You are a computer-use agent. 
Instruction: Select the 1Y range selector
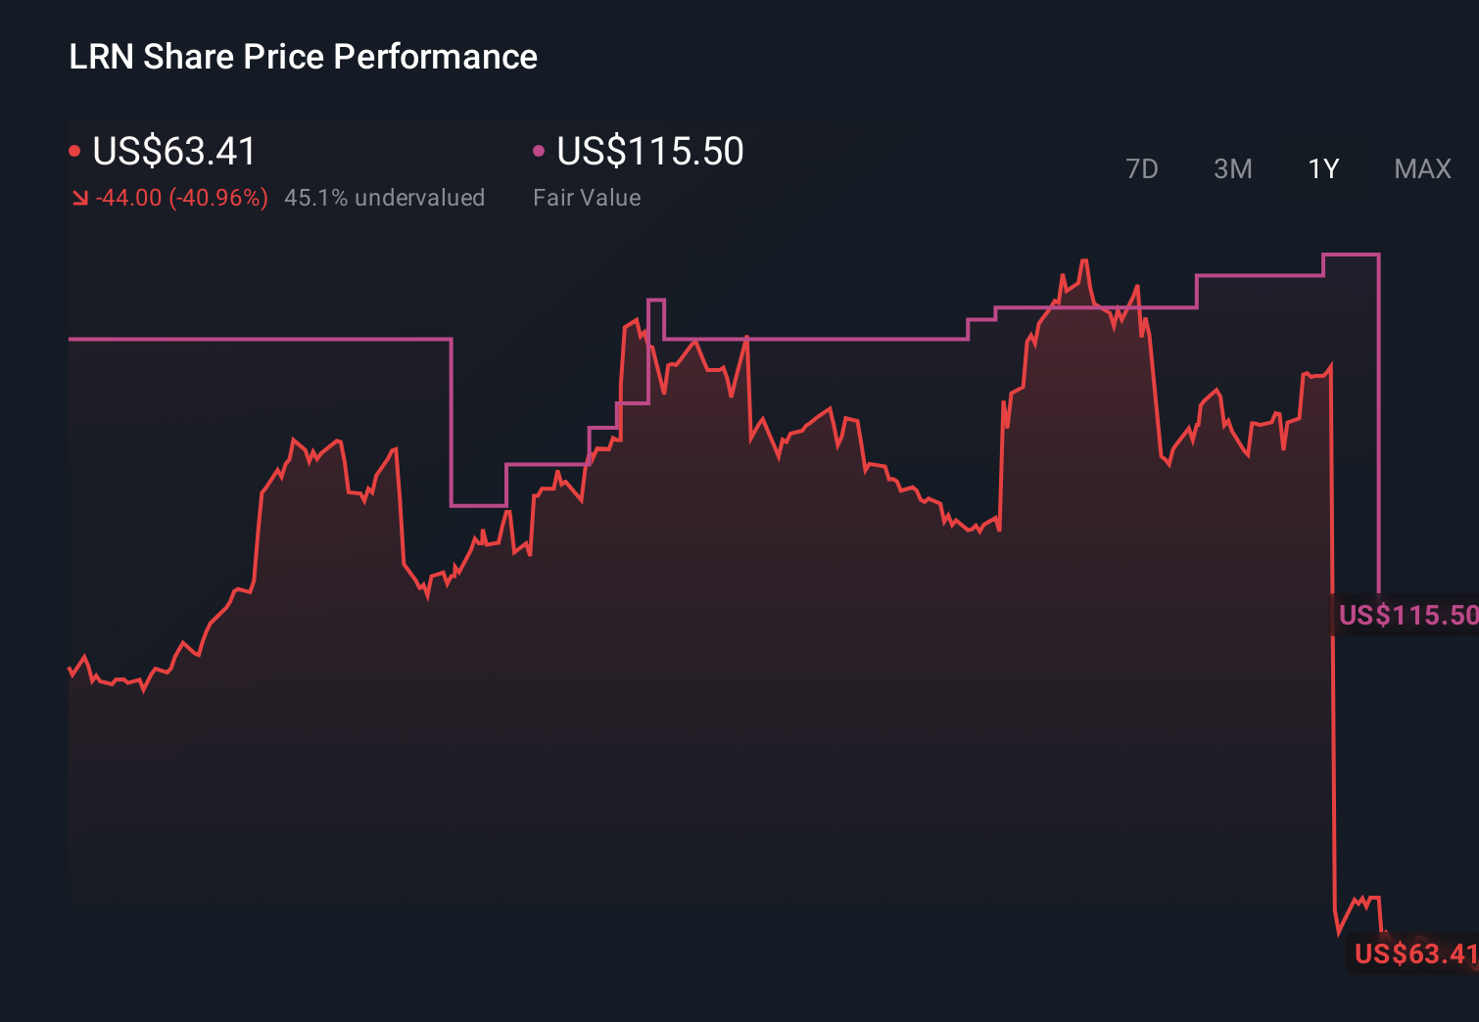click(1322, 168)
